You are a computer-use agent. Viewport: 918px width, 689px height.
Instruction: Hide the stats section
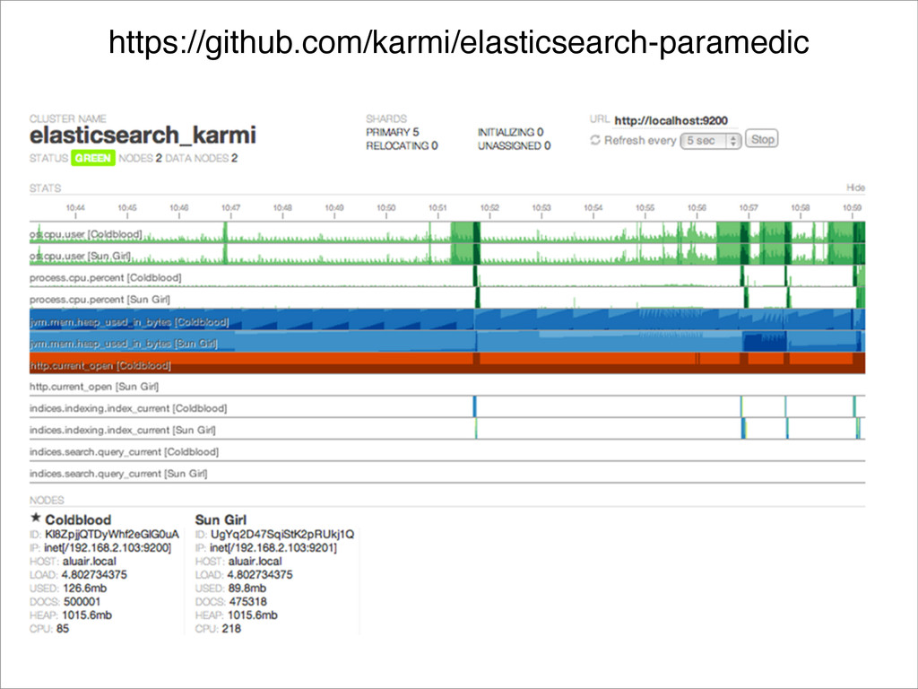(855, 188)
